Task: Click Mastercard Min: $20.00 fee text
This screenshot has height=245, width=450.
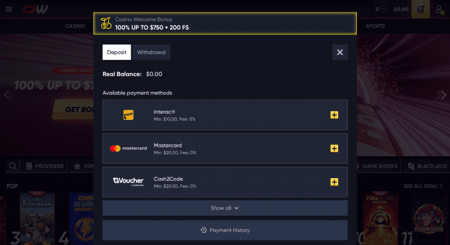Action: pyautogui.click(x=175, y=152)
